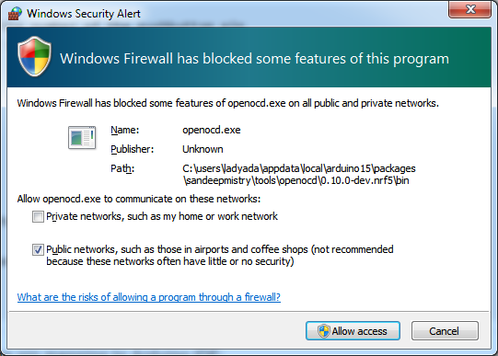Click the Publisher value 'Unknown'
The height and width of the screenshot is (356, 498).
click(203, 149)
